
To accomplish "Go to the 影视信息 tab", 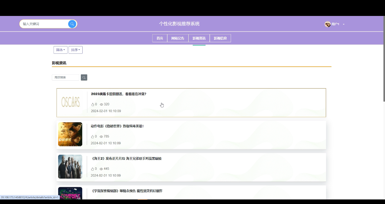I will tap(220, 38).
